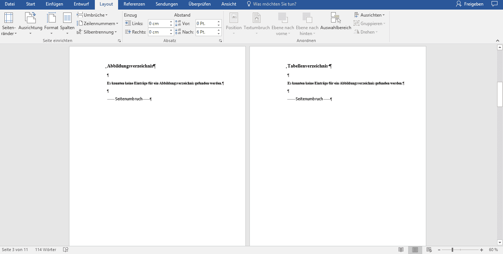Switch to read mode view icon

pos(401,250)
